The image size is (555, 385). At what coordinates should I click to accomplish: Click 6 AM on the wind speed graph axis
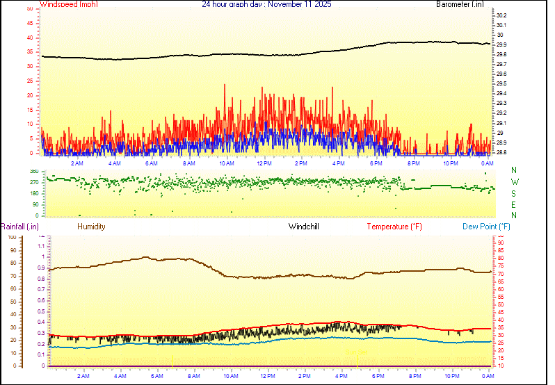click(152, 163)
